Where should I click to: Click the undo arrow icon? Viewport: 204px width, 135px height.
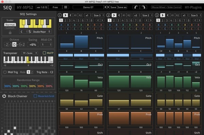click(136, 7)
